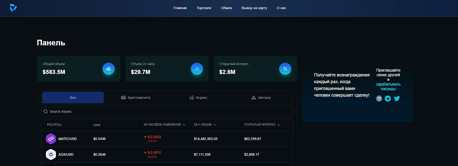Click the 24-hour volume bar chart icon
Viewport: 458px width, 166px height.
pyautogui.click(x=197, y=69)
